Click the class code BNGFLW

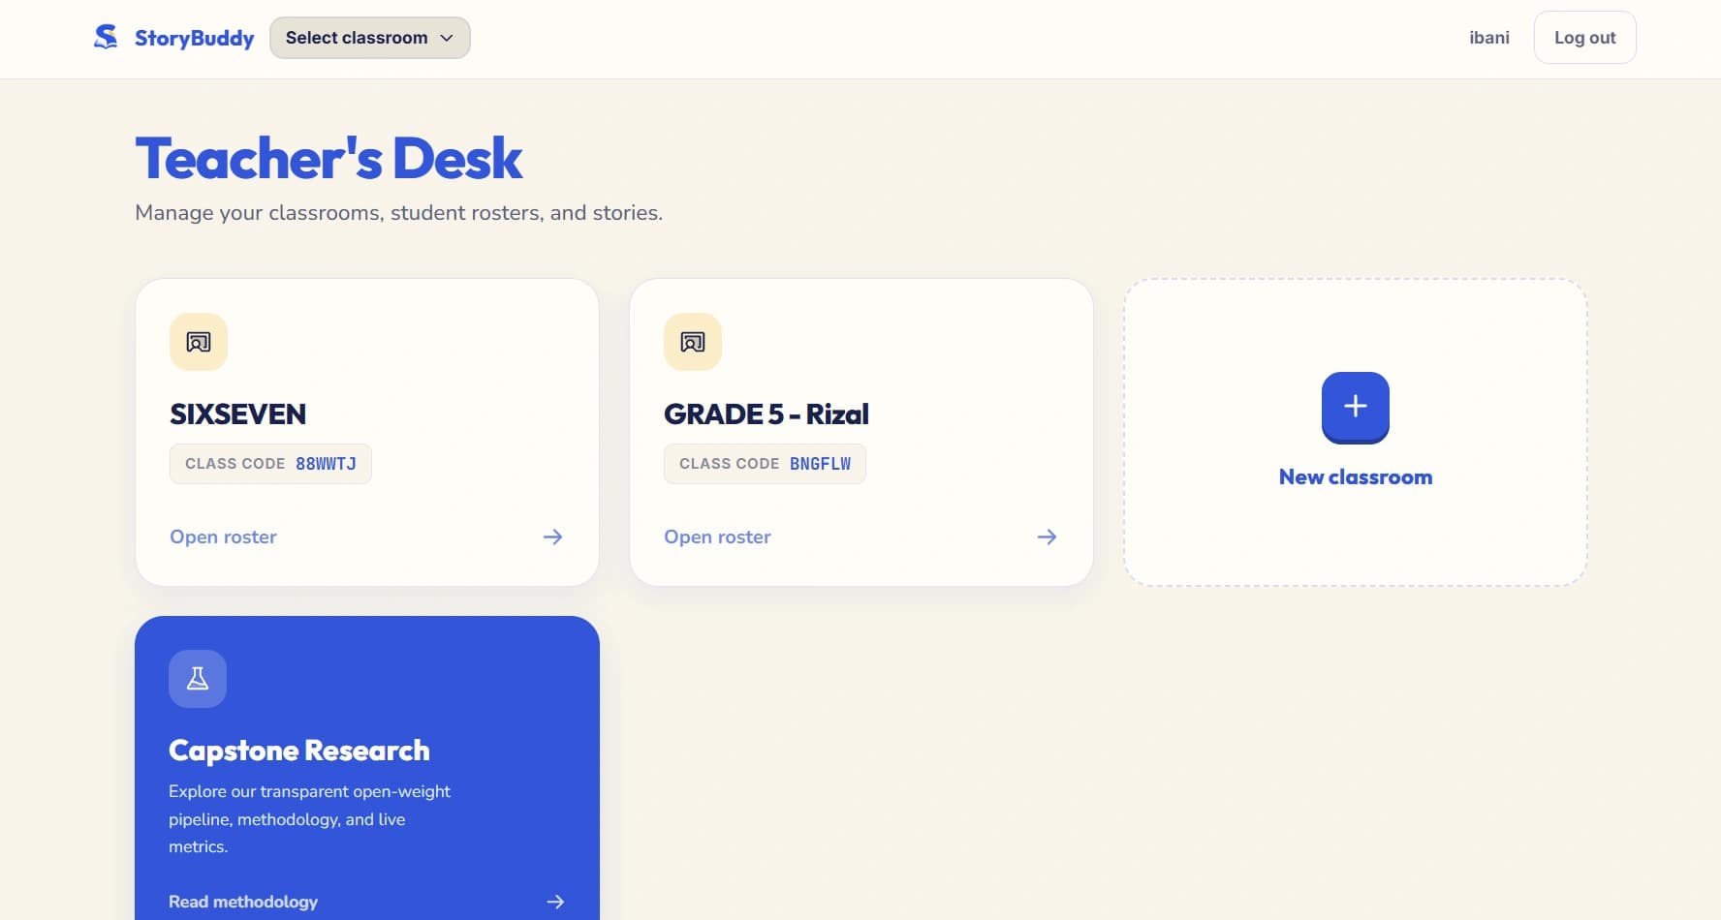820,464
